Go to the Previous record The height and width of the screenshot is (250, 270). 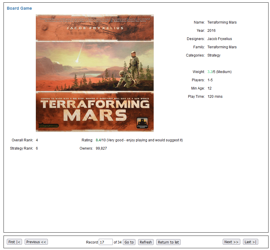(x=36, y=242)
